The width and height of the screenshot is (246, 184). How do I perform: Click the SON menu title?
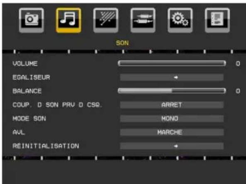(x=122, y=43)
